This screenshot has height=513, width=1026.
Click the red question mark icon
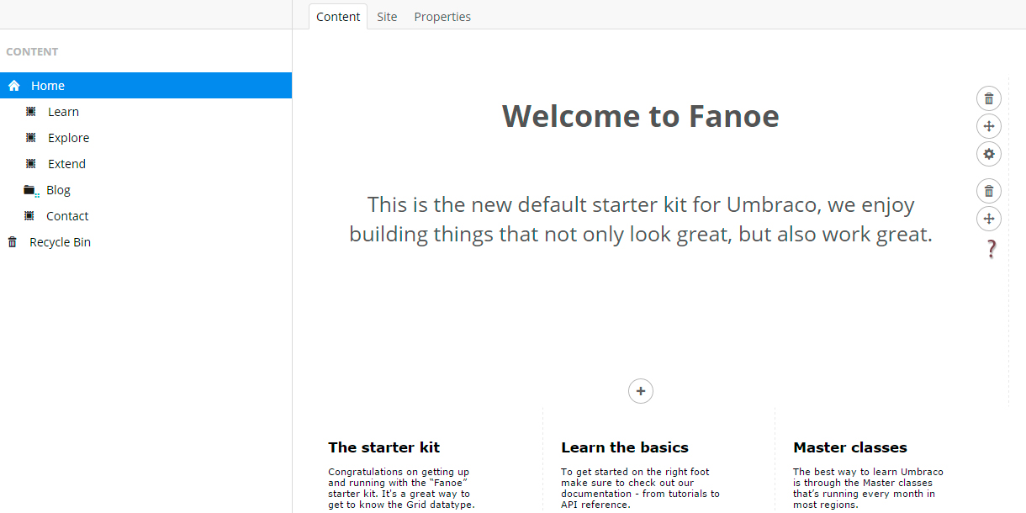[992, 249]
